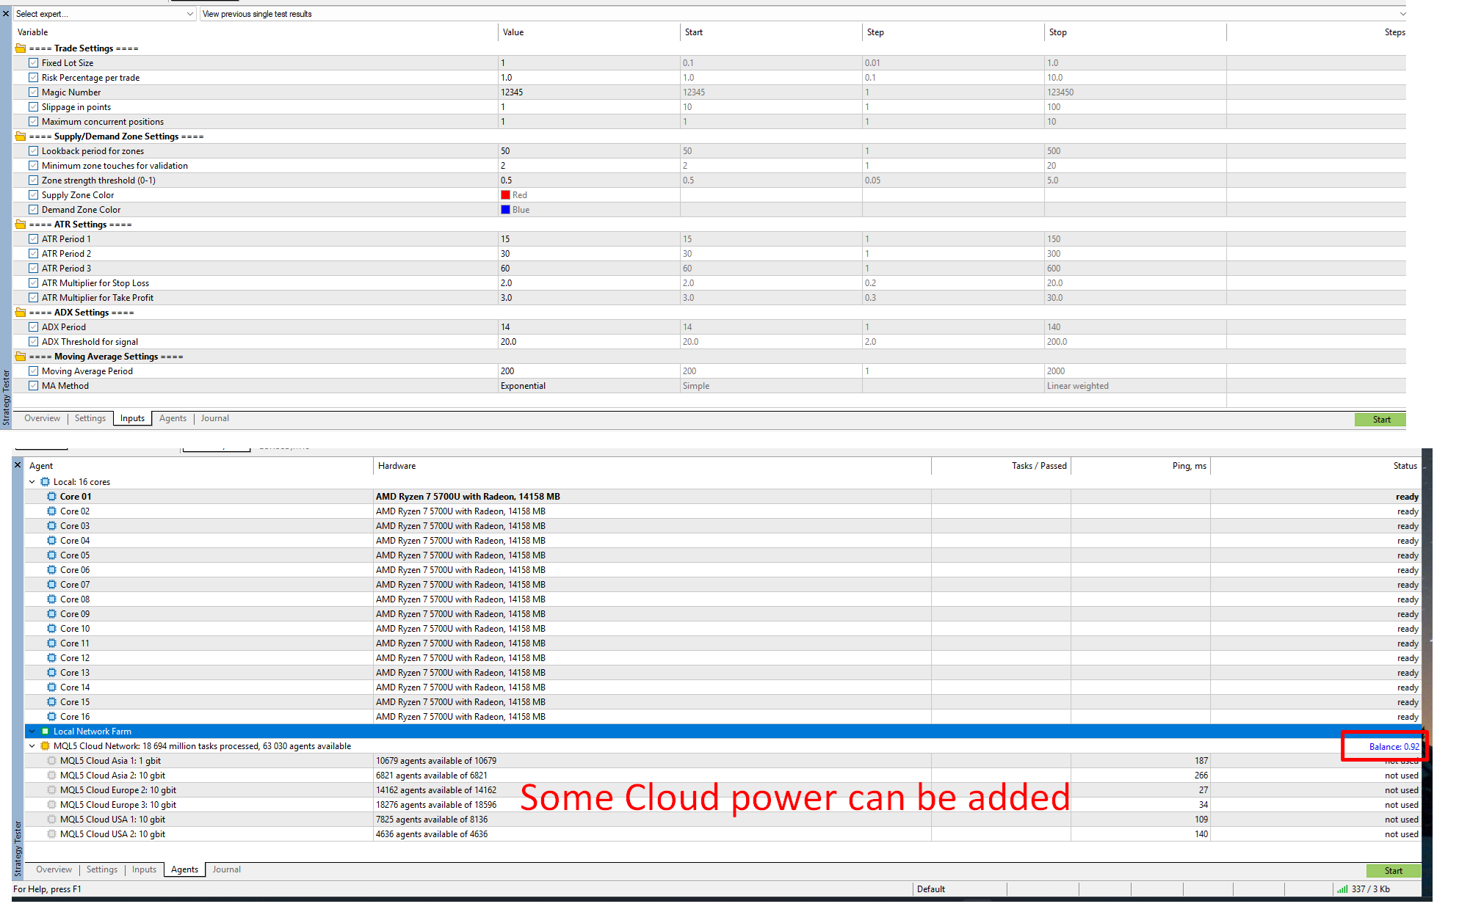Click the Local 16 cores processor icon
Image resolution: width=1459 pixels, height=923 pixels.
45,482
